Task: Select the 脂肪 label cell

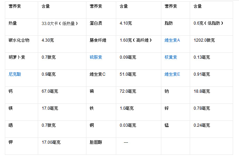Action: (x=169, y=23)
